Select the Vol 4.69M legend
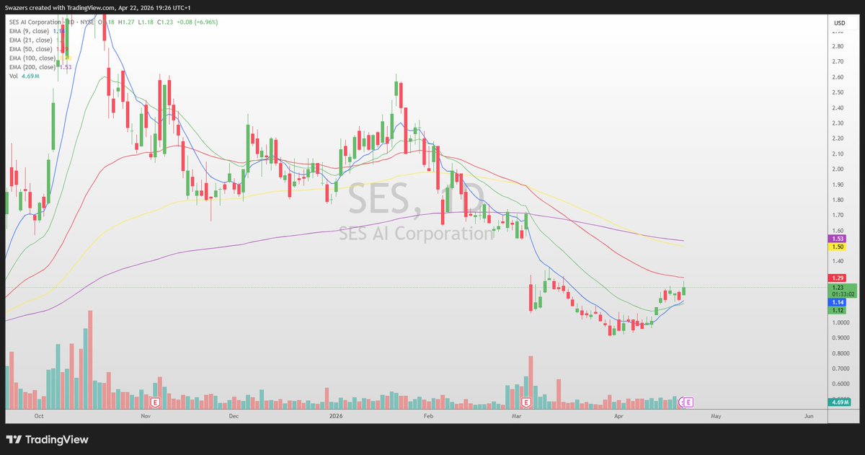Screen dimensions: 865x455 23,76
